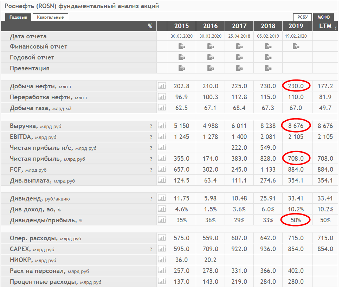Click report date 25.04.2018
The height and width of the screenshot is (287, 342).
(x=239, y=36)
